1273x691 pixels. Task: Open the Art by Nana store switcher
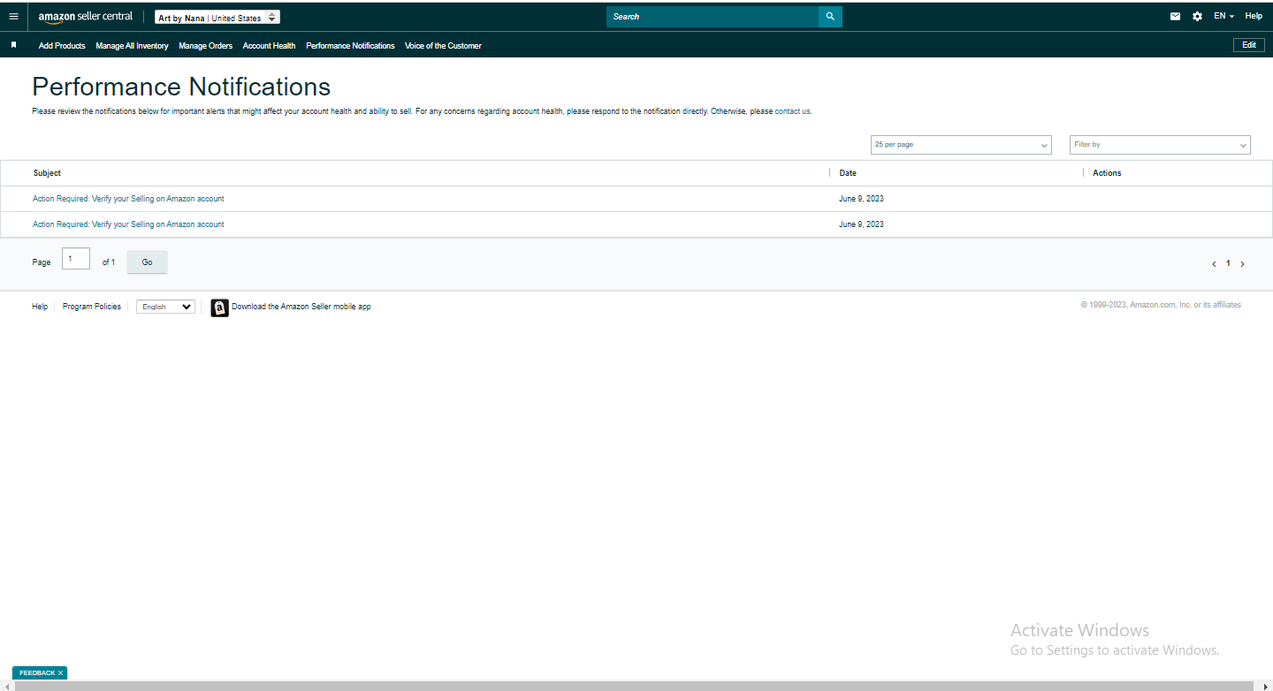(x=217, y=17)
